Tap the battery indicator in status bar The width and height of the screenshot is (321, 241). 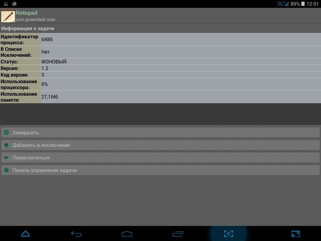pos(303,4)
